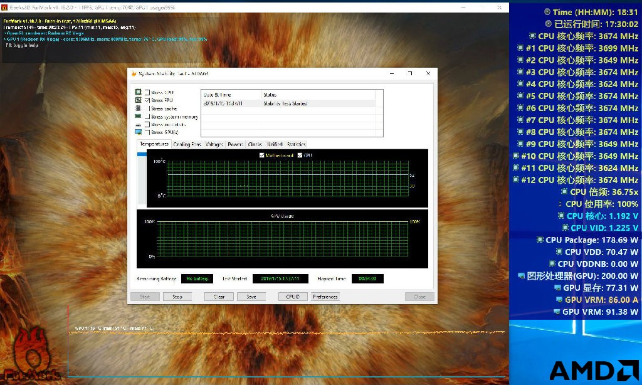Click the FurMark icon in its title bar
Viewport: 642px width, 385px height.
click(4, 8)
